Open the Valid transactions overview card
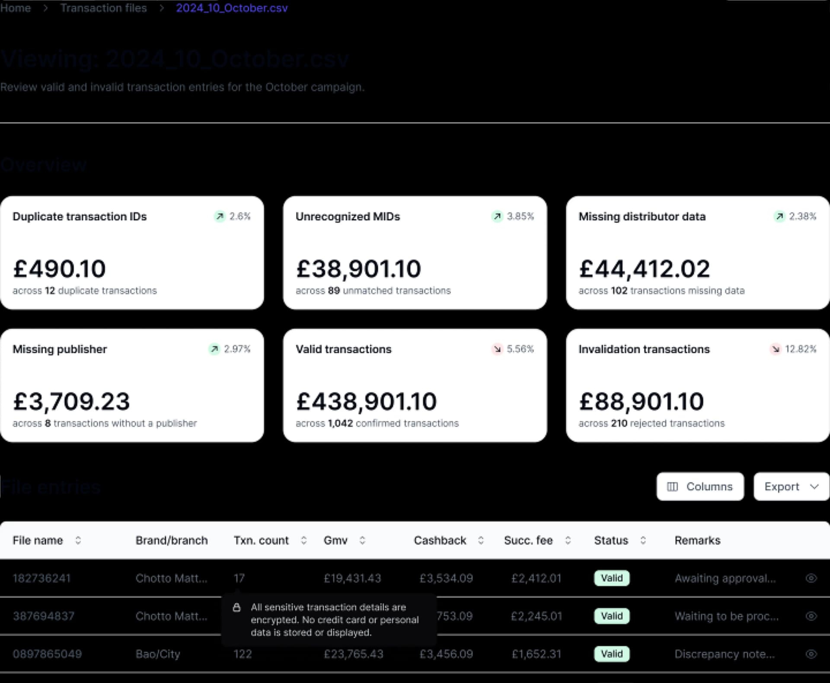The width and height of the screenshot is (830, 683). [415, 385]
